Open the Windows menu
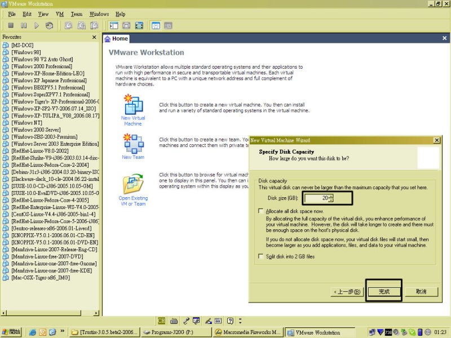Viewport: 451px width, 338px height. [99, 14]
